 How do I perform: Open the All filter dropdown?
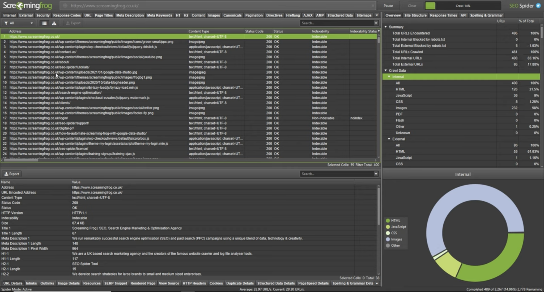point(19,23)
